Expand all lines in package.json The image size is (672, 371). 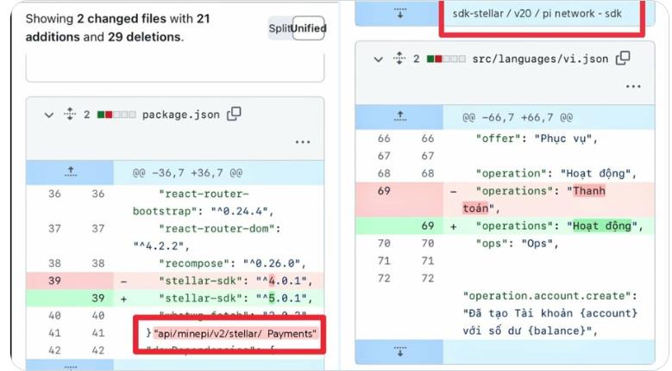pos(69,114)
